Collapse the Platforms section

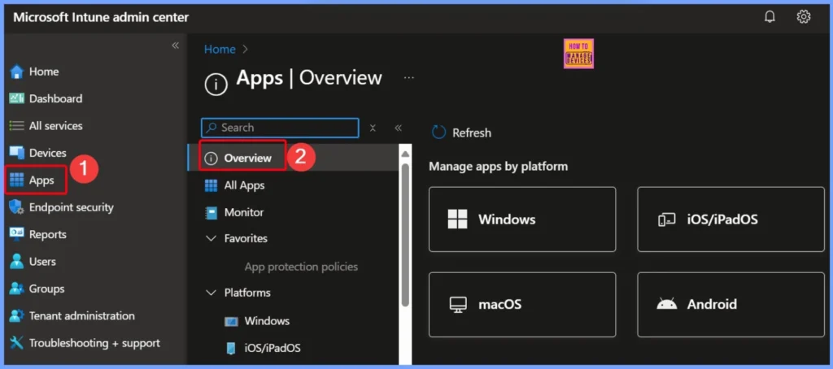click(211, 293)
